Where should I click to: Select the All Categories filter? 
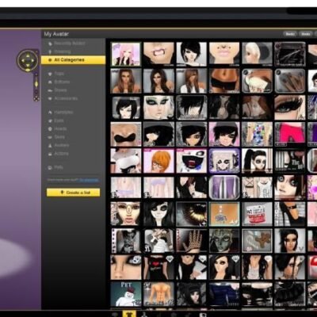pos(73,60)
